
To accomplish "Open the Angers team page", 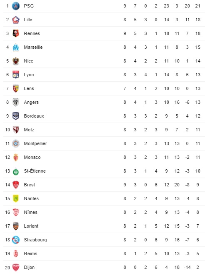I will [x=31, y=102].
